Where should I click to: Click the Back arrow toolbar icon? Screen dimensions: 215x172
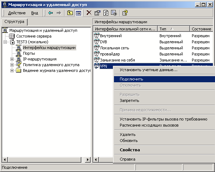(x=51, y=13)
